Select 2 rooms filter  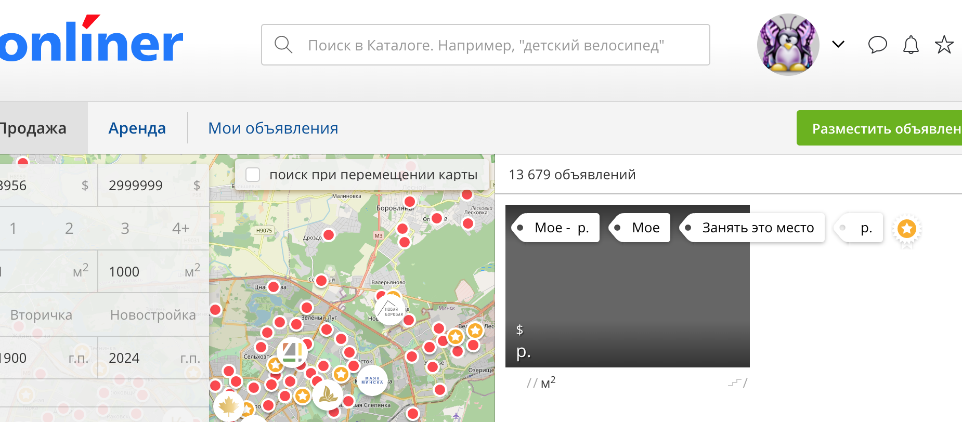pos(69,228)
